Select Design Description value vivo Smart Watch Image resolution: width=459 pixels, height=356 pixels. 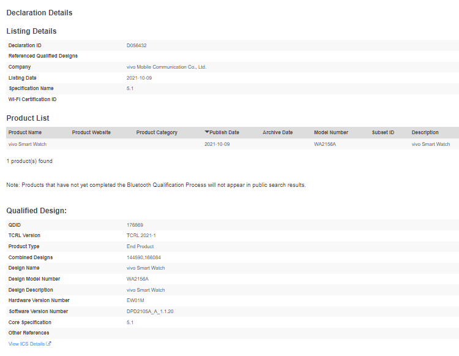pos(146,290)
